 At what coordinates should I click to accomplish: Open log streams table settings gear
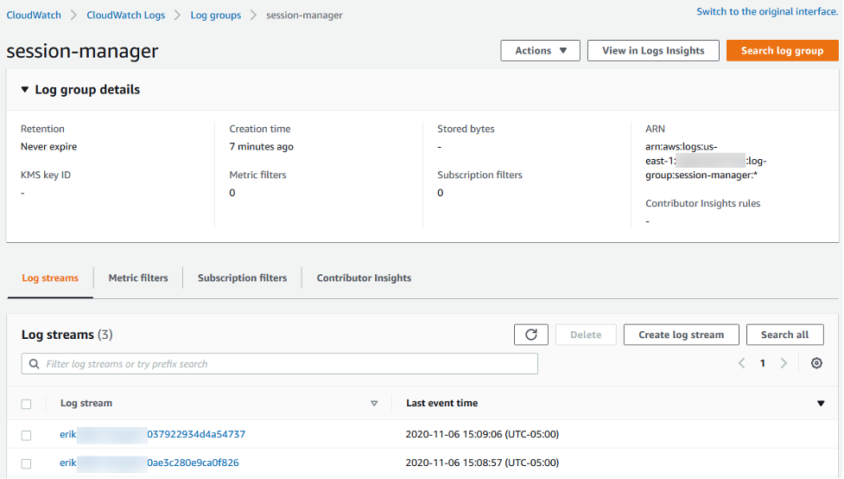tap(816, 363)
